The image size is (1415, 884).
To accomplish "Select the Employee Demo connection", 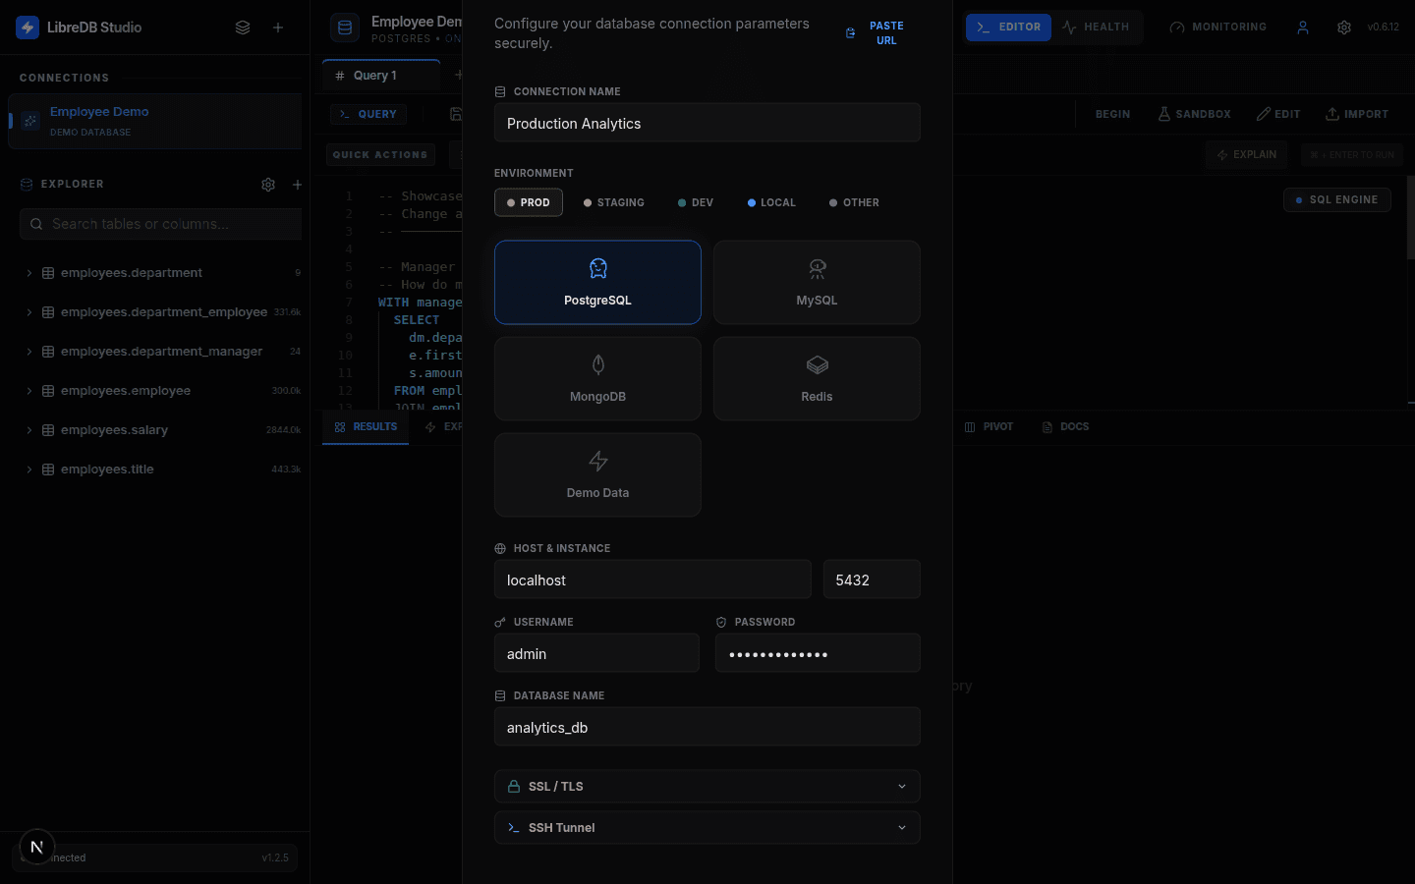I will tap(155, 121).
